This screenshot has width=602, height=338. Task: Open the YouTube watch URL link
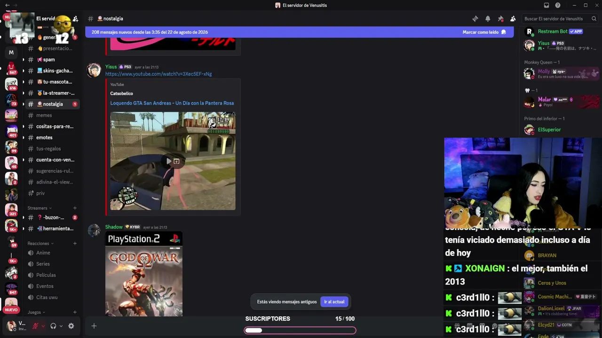(158, 74)
